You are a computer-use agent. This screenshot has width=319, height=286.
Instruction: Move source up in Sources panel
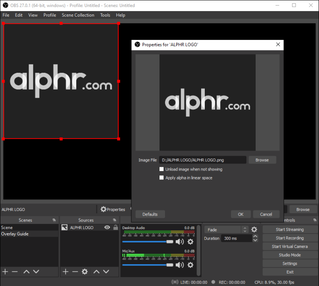point(97,272)
